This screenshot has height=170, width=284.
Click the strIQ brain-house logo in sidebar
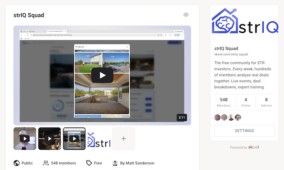245,21
